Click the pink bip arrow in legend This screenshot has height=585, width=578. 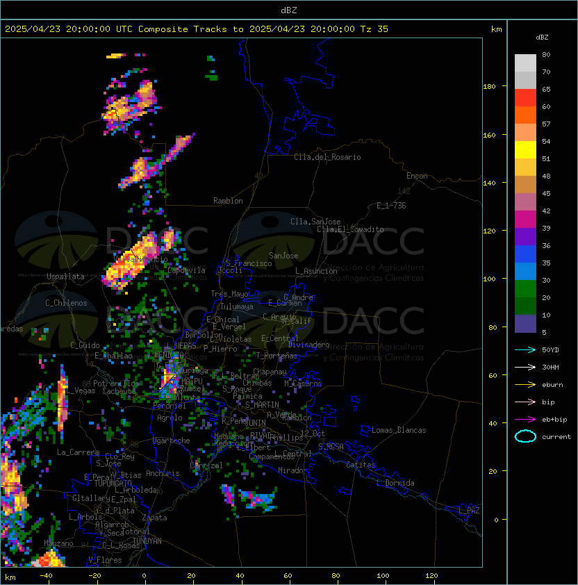tap(525, 402)
